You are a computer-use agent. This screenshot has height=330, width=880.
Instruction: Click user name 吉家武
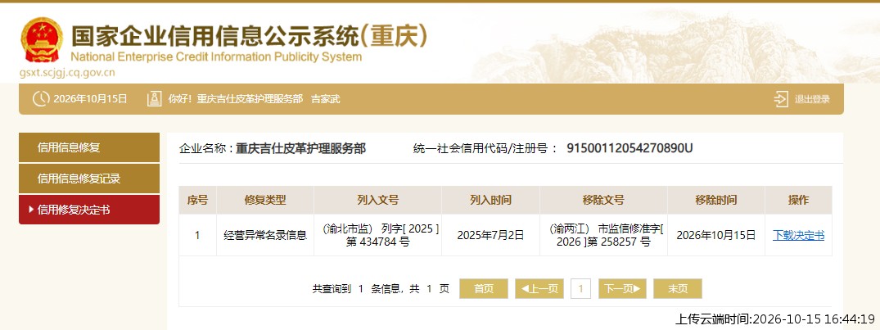point(326,99)
